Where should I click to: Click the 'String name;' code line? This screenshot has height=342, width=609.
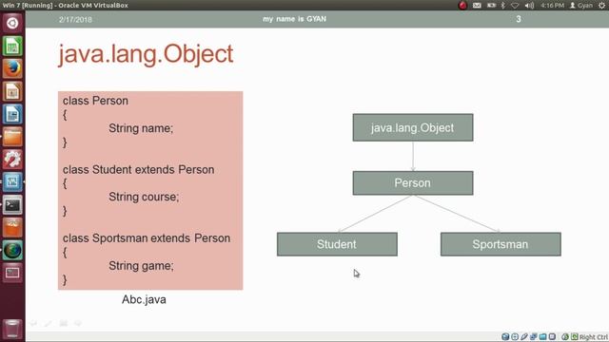click(141, 128)
